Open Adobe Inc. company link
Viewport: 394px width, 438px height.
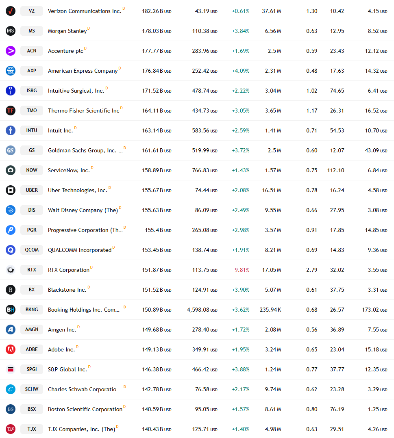click(x=61, y=349)
